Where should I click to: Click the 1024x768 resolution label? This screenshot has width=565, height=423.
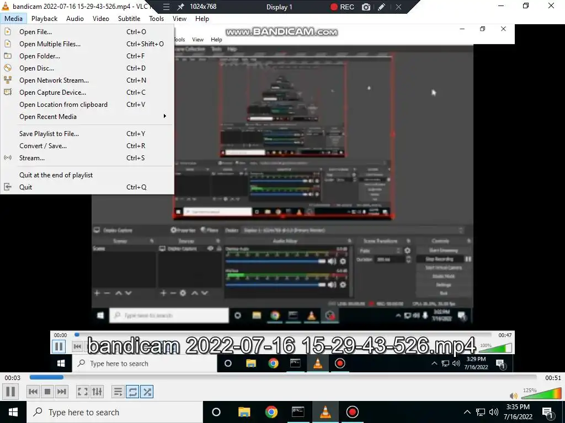(x=203, y=7)
